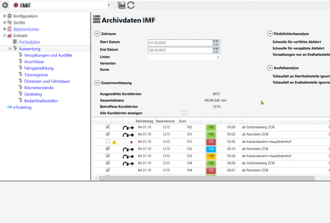Check the unchecked 05:05 Kaiserslautern row checkbox
Image resolution: width=330 pixels, height=223 pixels.
[108, 142]
